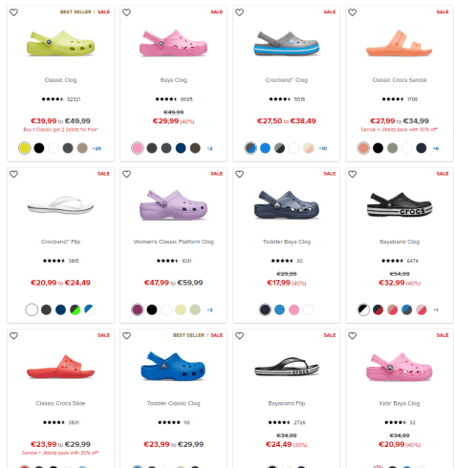Image resolution: width=454 pixels, height=468 pixels.
Task: Select black color swatch for Classic Clog
Action: 39,148
